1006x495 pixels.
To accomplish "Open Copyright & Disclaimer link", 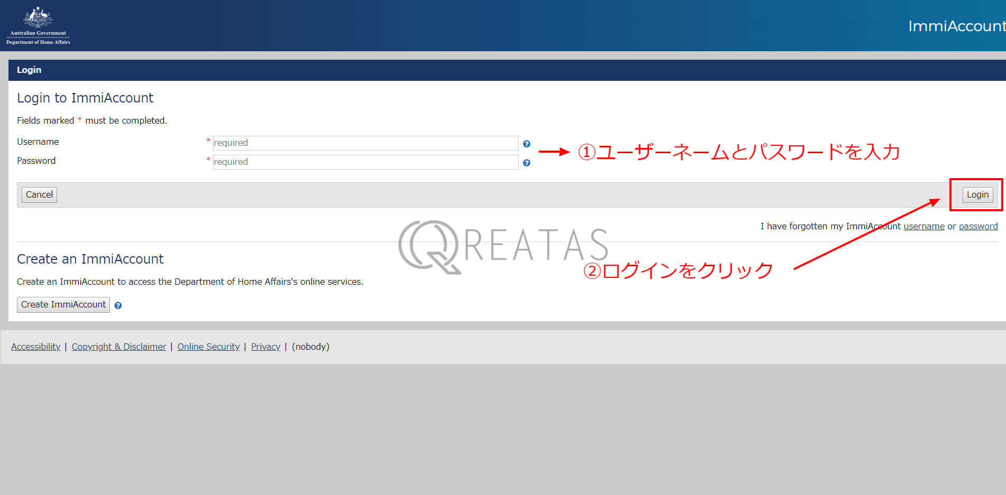I will pyautogui.click(x=119, y=347).
